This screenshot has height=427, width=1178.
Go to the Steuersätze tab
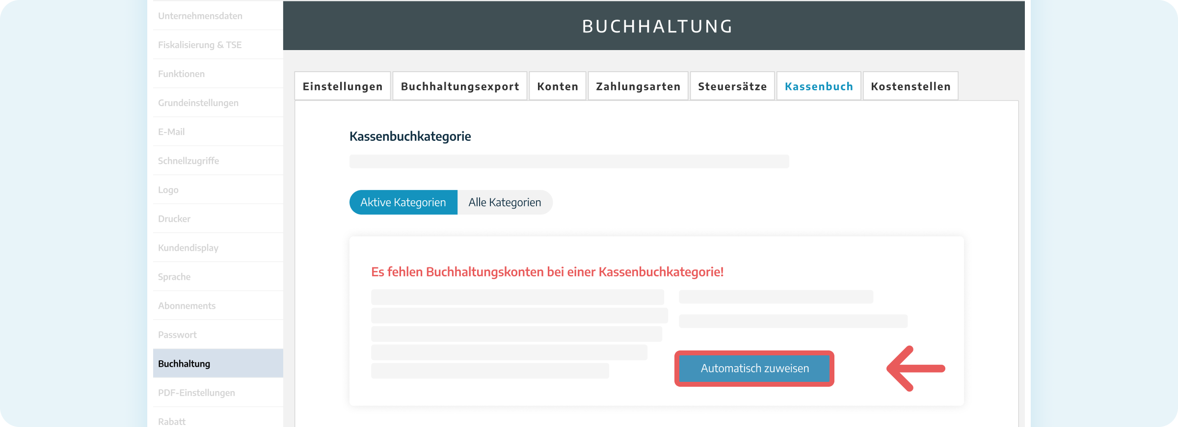[732, 86]
